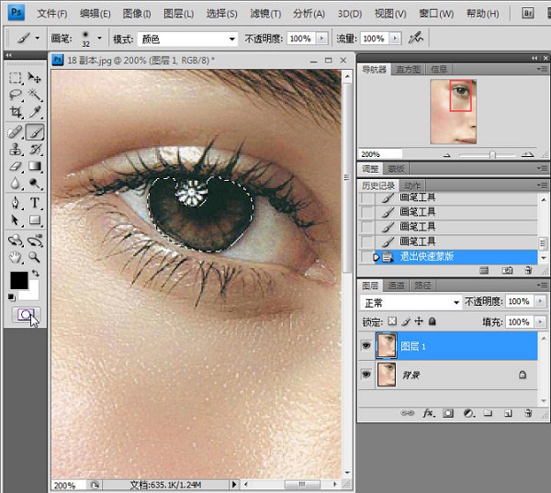Screen dimensions: 551x493
Task: Select the Rectangular Marquee tool
Action: (15, 78)
